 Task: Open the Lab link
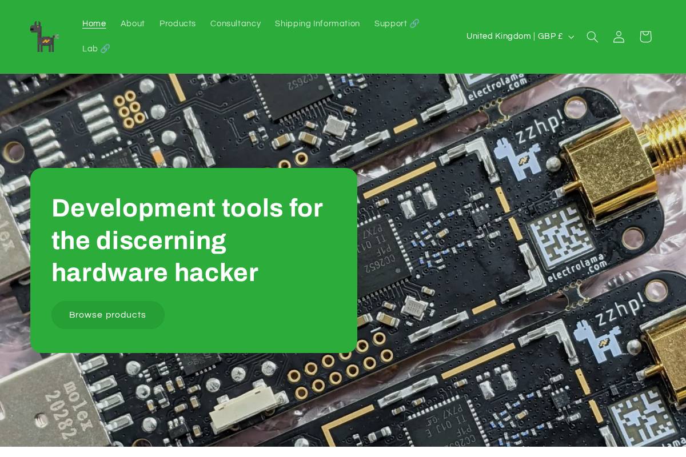(96, 49)
